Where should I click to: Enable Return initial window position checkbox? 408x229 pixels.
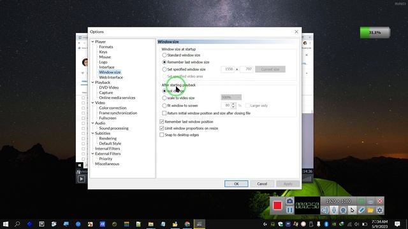tap(164, 113)
